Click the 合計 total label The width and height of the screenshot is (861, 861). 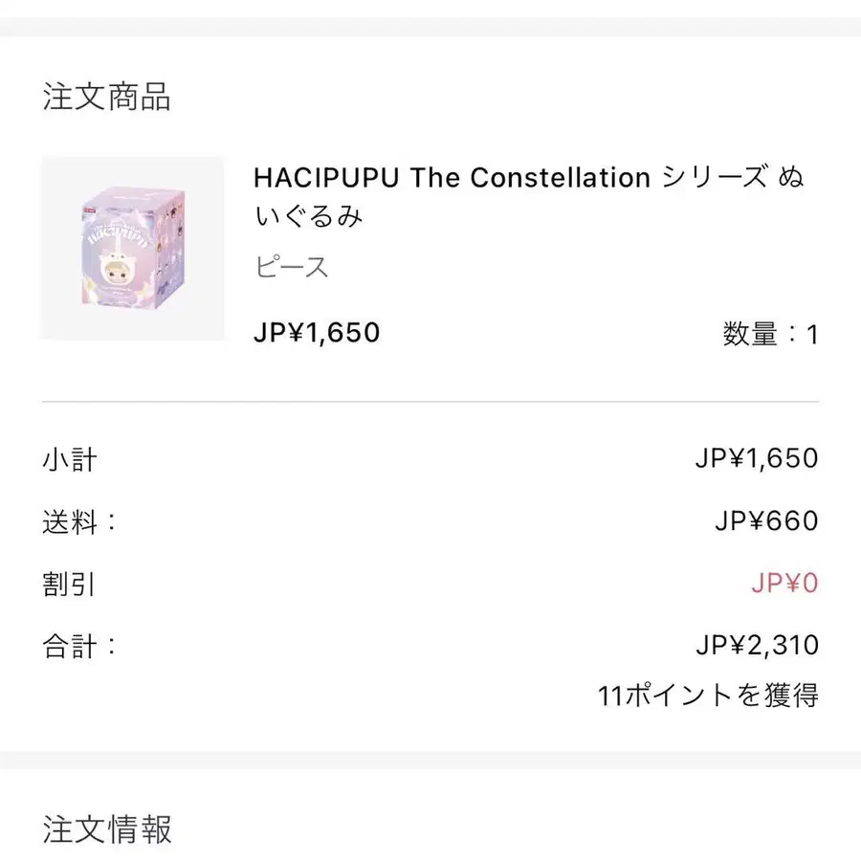[x=79, y=646]
